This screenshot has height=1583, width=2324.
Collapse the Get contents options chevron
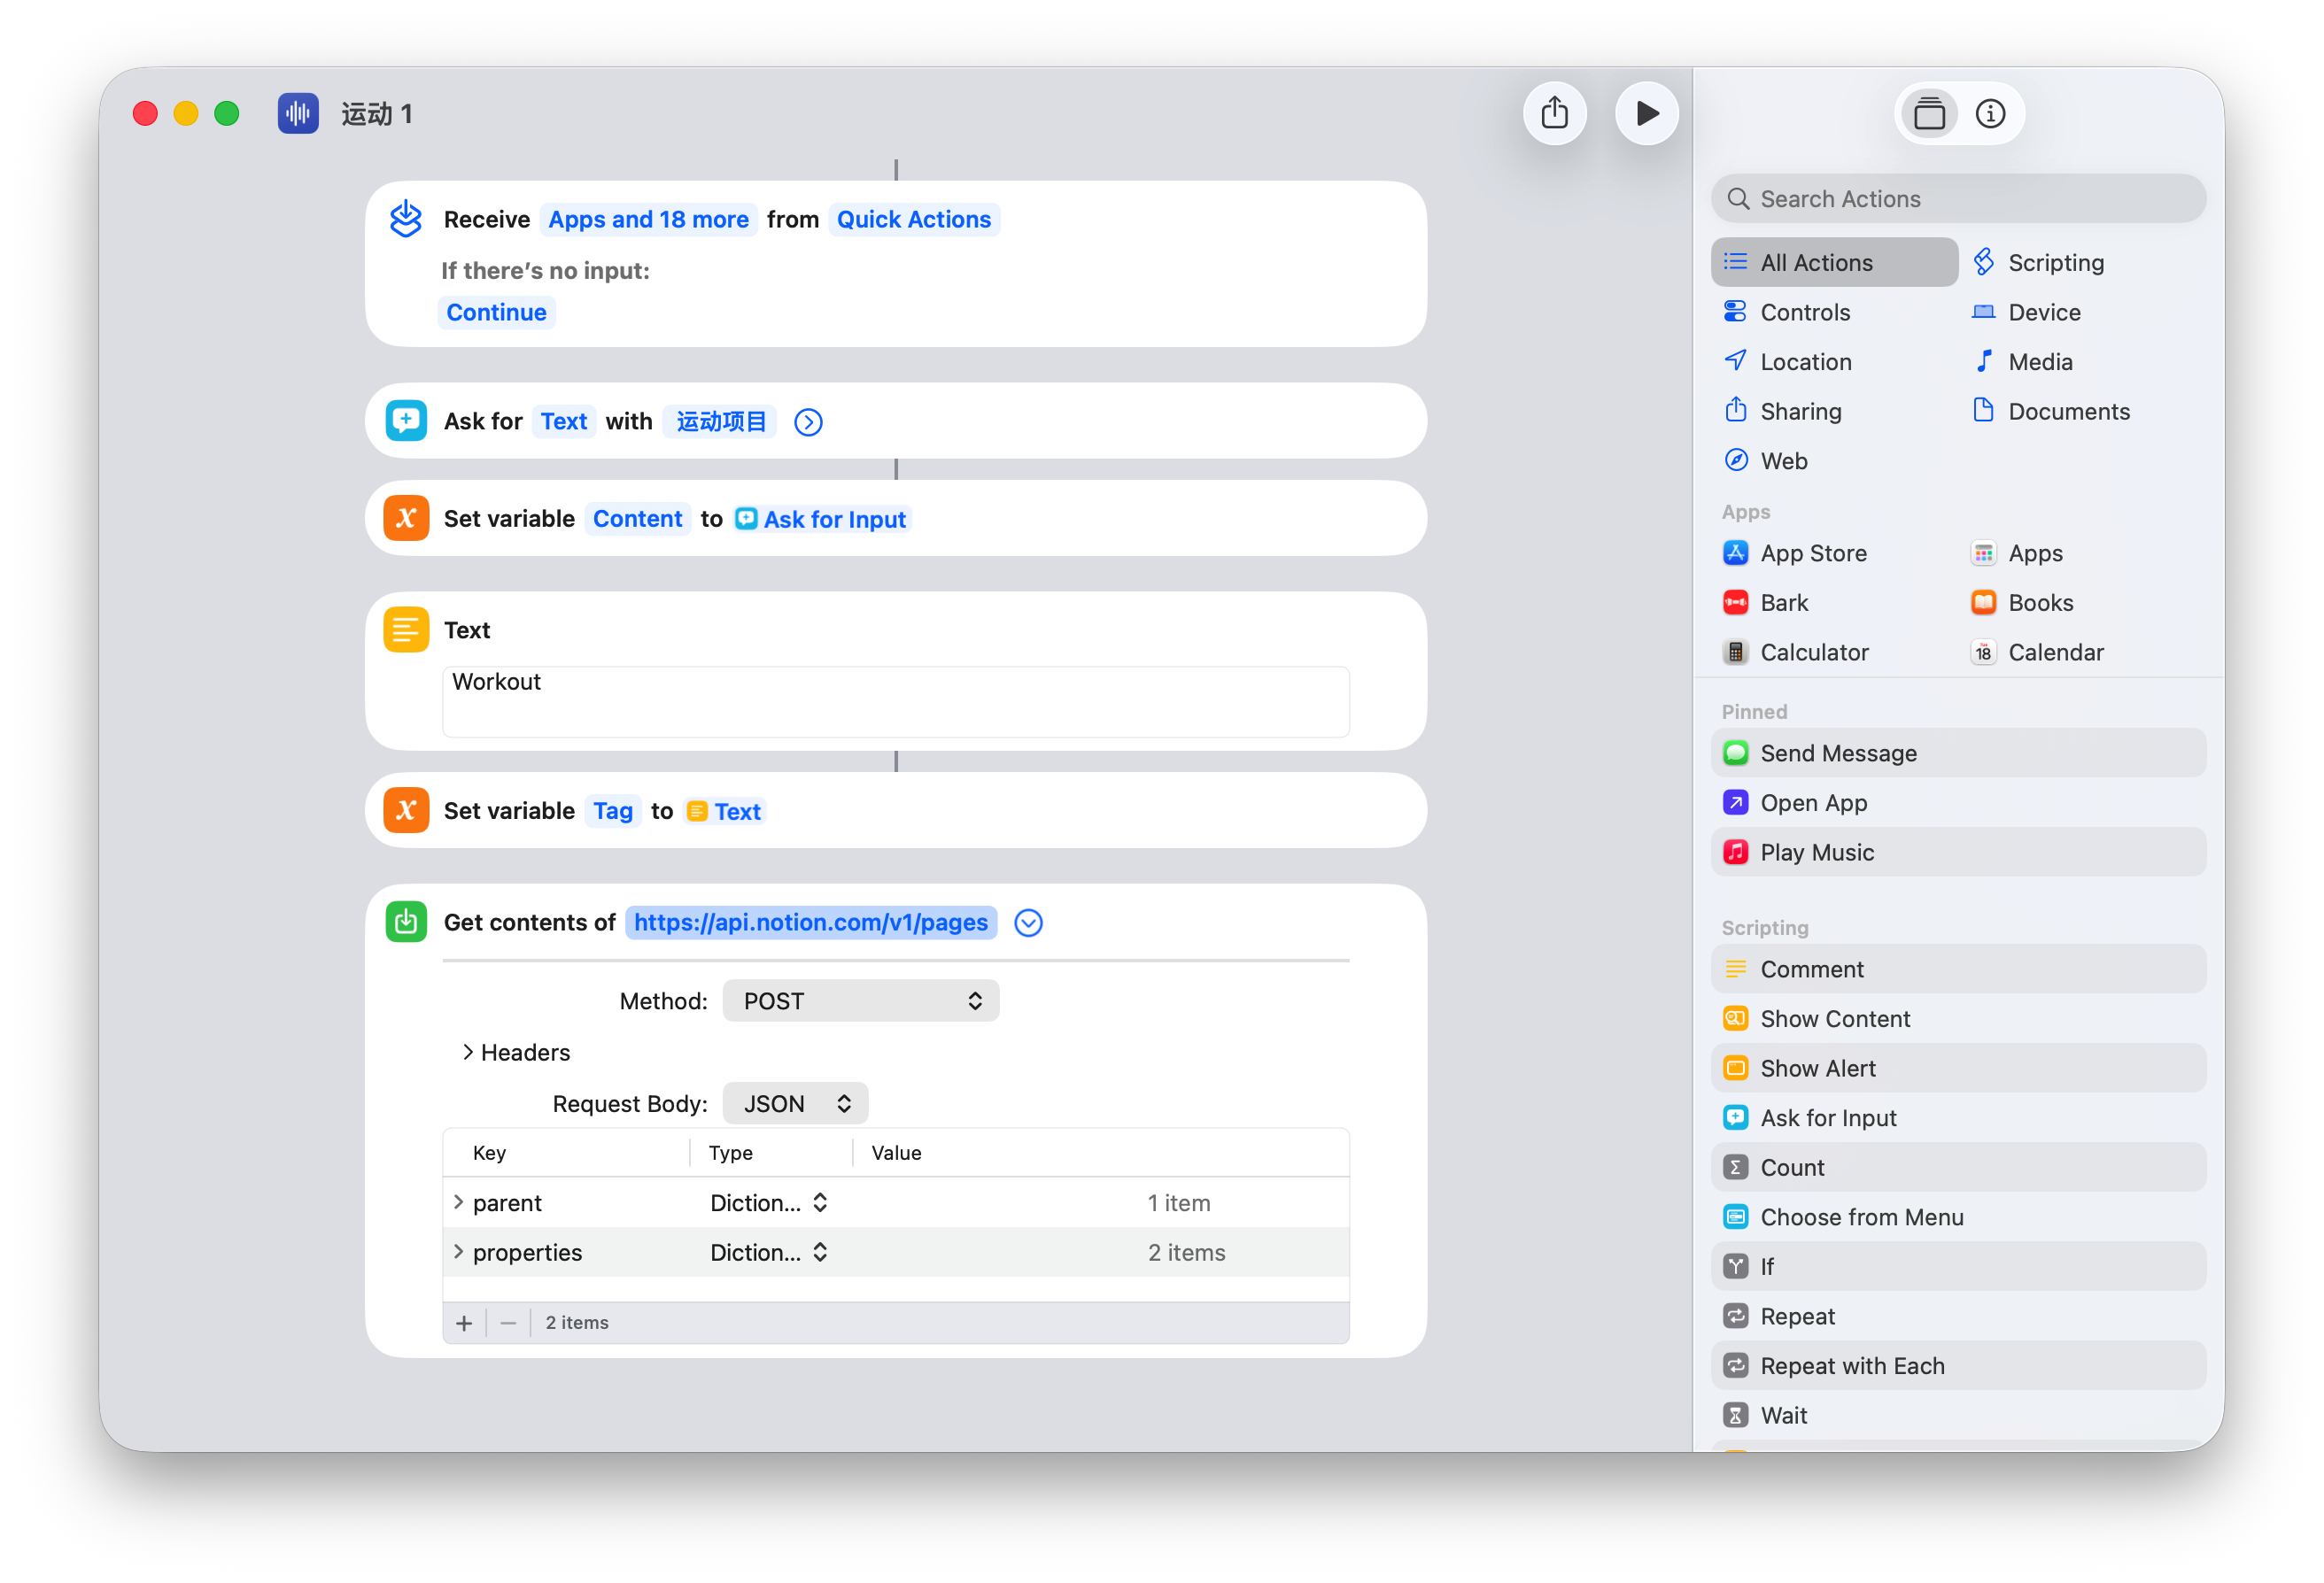coord(1028,923)
